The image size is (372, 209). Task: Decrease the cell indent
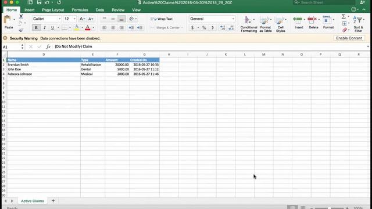[x=131, y=28]
